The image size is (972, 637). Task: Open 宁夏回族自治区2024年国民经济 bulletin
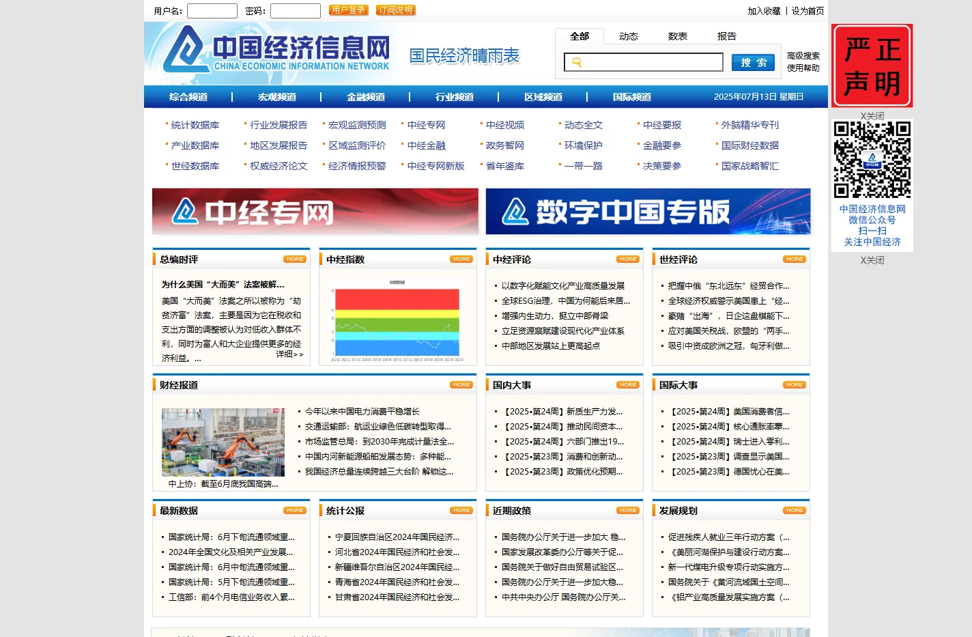(397, 537)
